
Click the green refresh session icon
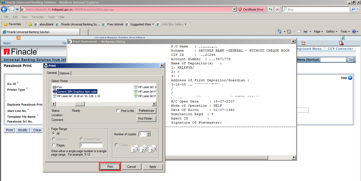[x=343, y=38]
